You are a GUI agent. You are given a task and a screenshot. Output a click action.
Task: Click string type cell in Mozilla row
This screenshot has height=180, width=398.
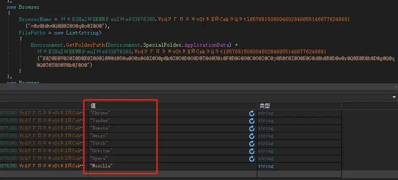pos(266,166)
